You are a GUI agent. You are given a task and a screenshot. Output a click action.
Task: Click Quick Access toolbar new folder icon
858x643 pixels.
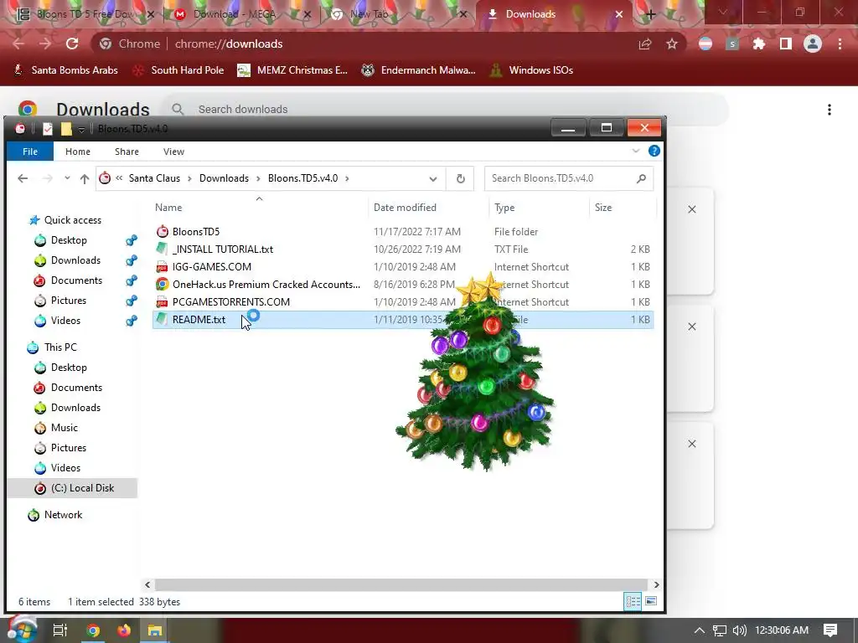pos(66,128)
